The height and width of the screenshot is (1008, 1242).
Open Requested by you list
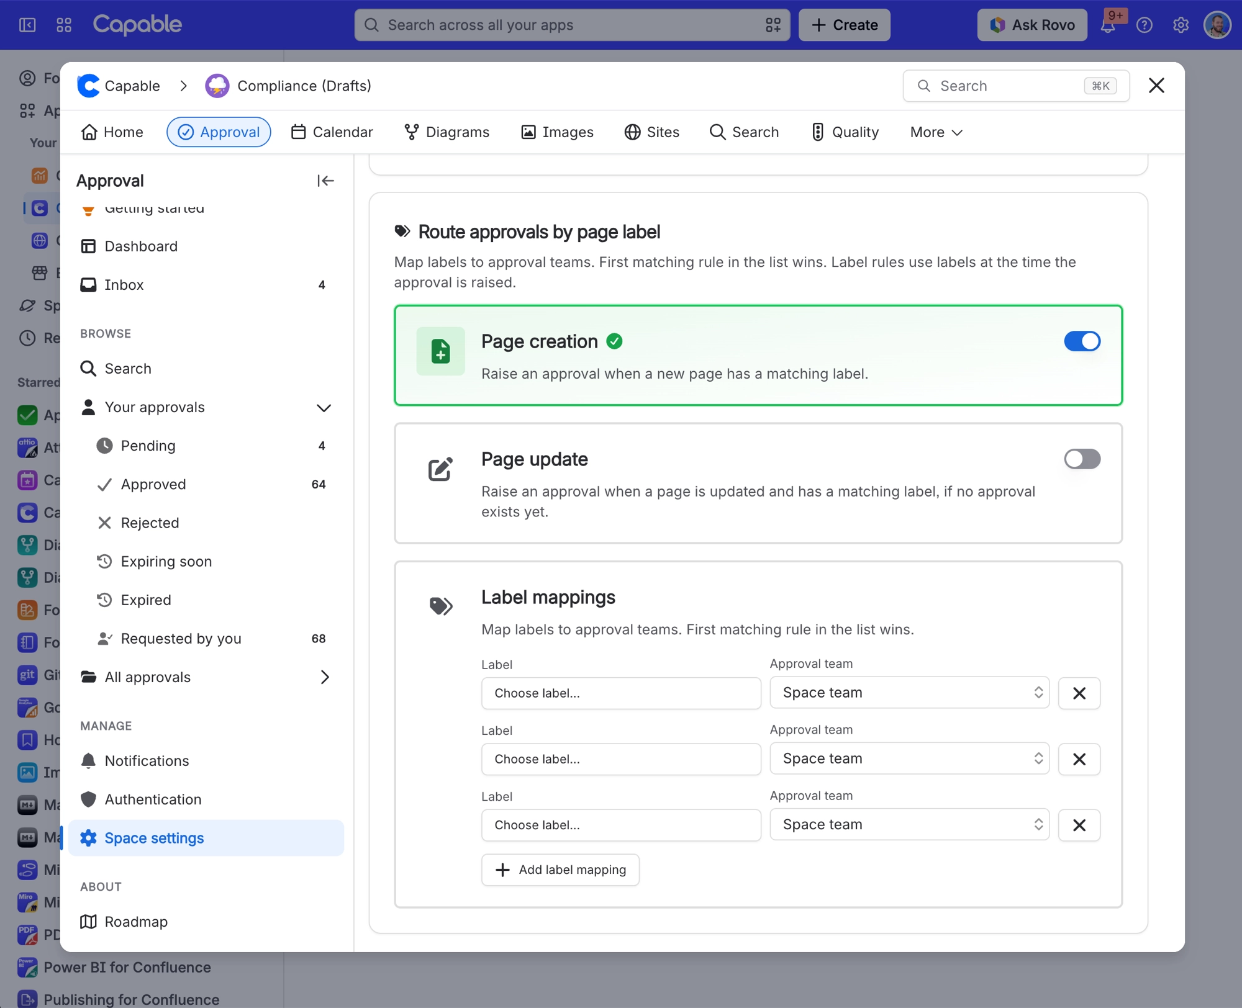click(x=211, y=639)
